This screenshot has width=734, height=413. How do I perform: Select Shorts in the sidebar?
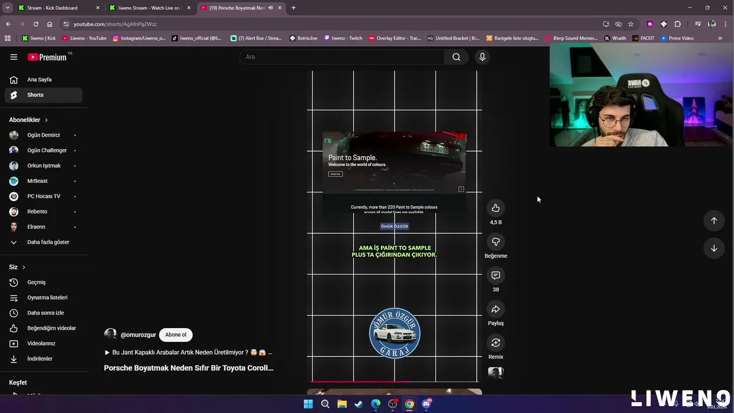pos(44,95)
